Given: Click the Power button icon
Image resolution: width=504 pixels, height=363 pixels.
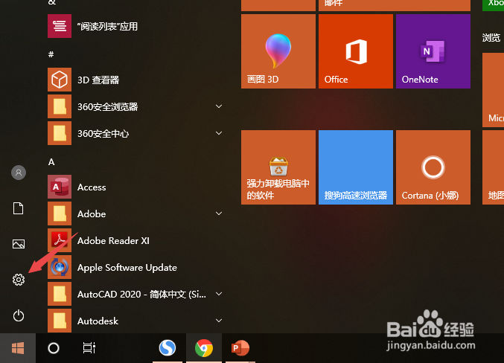Looking at the screenshot, I should point(19,315).
